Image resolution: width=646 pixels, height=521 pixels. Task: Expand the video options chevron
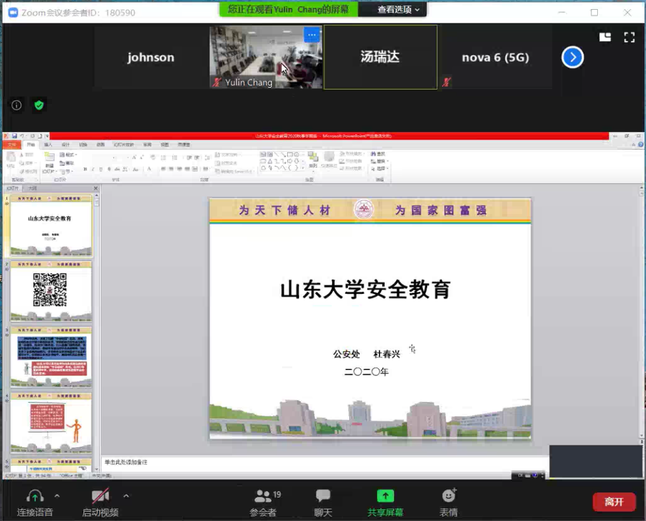coord(126,496)
